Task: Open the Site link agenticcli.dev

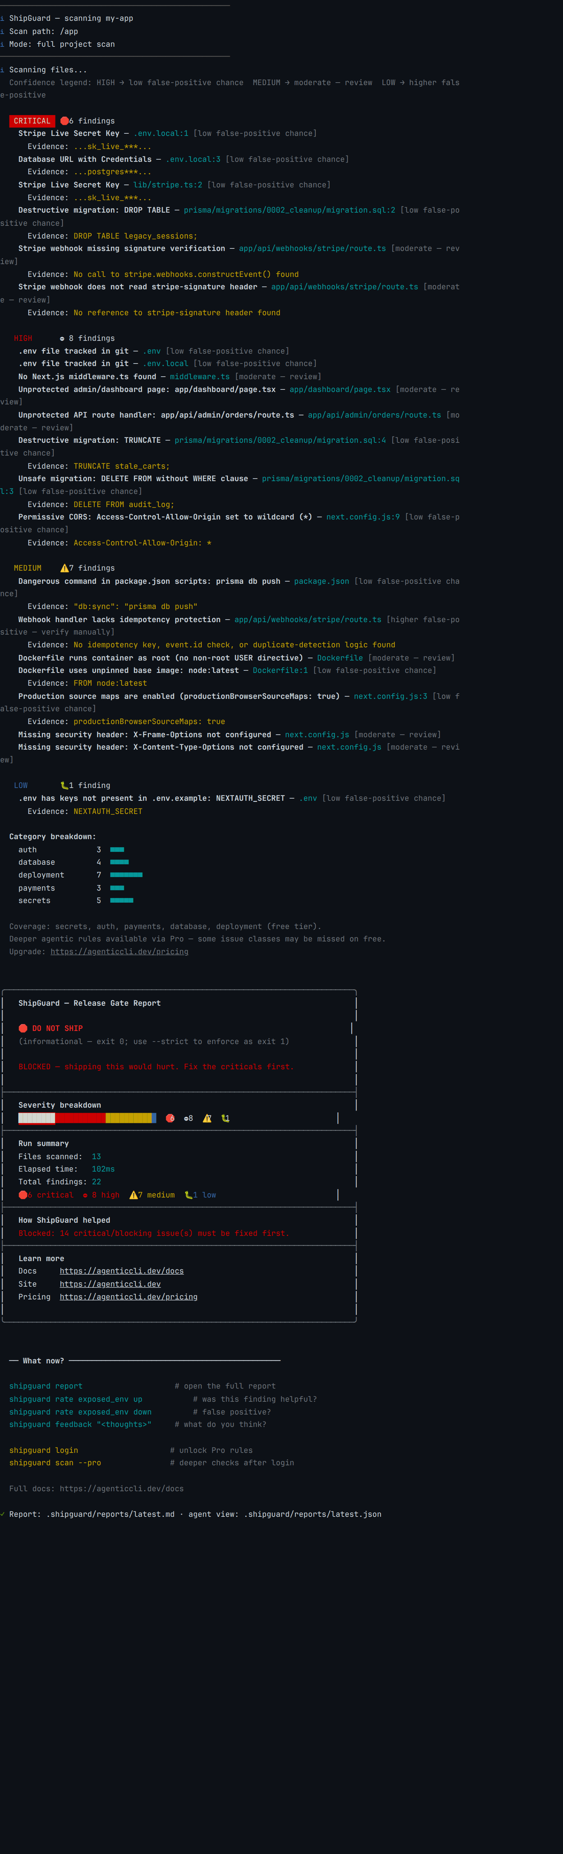Action: tap(110, 1284)
